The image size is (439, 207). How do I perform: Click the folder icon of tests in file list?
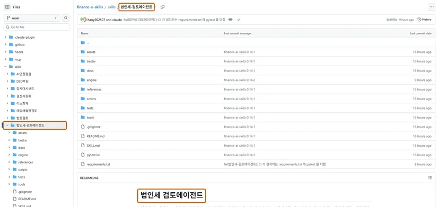(83, 108)
